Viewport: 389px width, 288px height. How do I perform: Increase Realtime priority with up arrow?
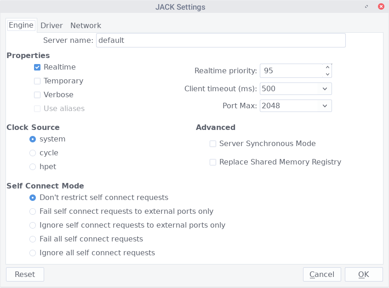point(327,67)
